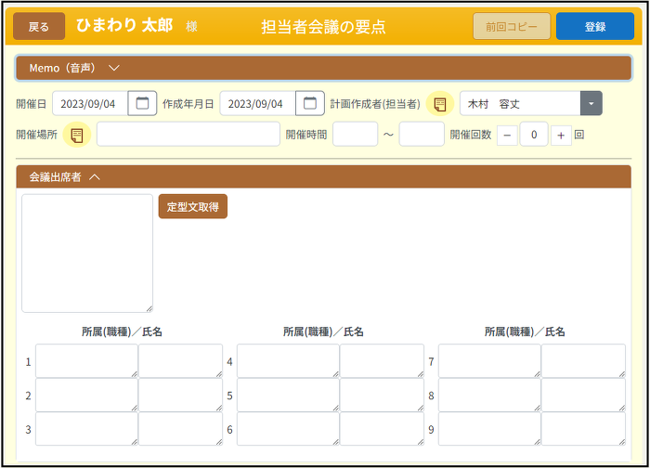Click the 登録 button
The image size is (650, 468).
coord(594,27)
